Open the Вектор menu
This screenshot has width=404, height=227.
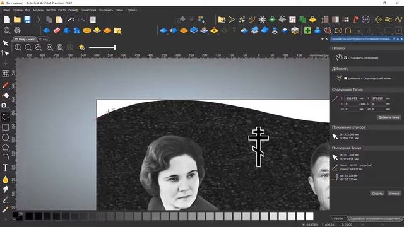(50, 10)
